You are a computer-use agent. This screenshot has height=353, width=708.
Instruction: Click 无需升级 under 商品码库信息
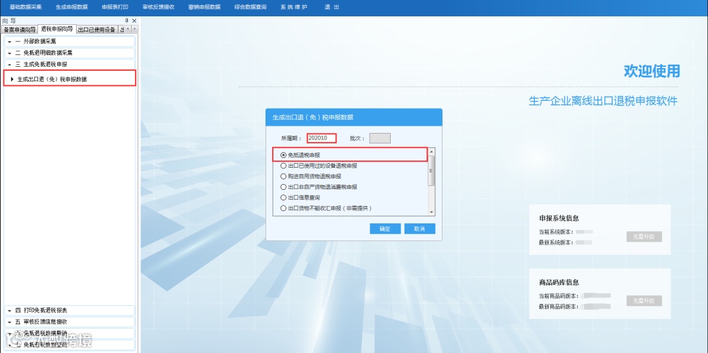tap(644, 301)
